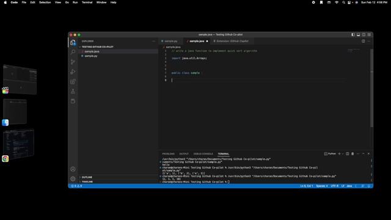Maximize the terminal panel size
The image size is (391, 220).
coord(364,154)
